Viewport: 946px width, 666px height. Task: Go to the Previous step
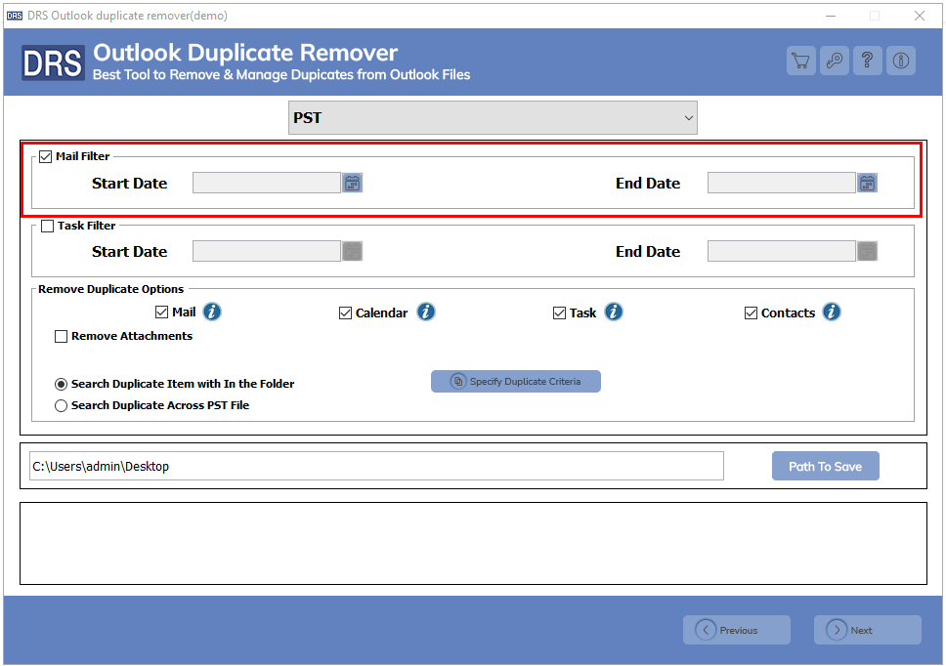[x=737, y=630]
